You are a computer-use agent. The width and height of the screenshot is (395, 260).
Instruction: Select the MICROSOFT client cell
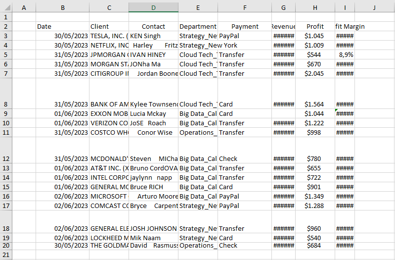(109, 196)
